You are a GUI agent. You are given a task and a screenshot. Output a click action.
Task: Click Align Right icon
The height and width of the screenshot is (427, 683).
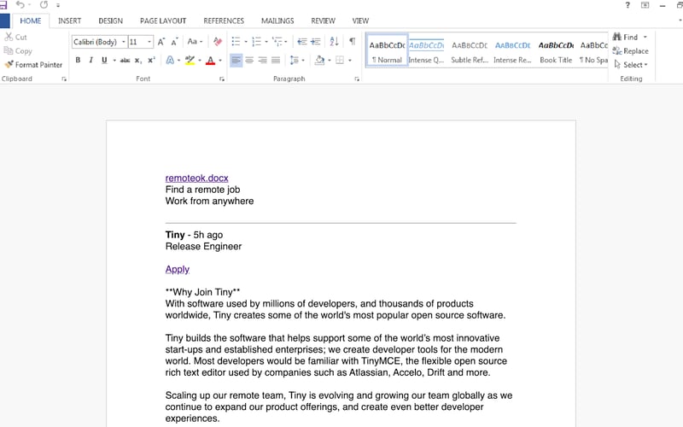tap(262, 60)
